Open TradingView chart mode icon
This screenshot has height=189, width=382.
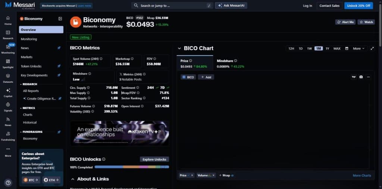[354, 77]
